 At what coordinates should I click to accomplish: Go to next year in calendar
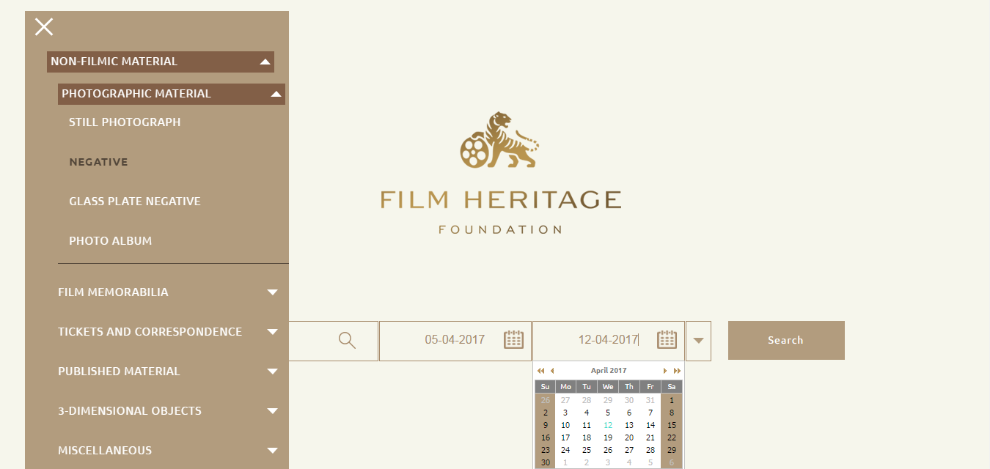(x=677, y=371)
